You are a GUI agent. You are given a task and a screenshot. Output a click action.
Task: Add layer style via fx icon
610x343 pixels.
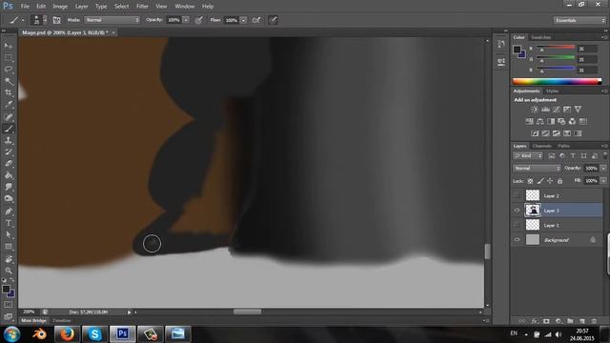point(535,321)
